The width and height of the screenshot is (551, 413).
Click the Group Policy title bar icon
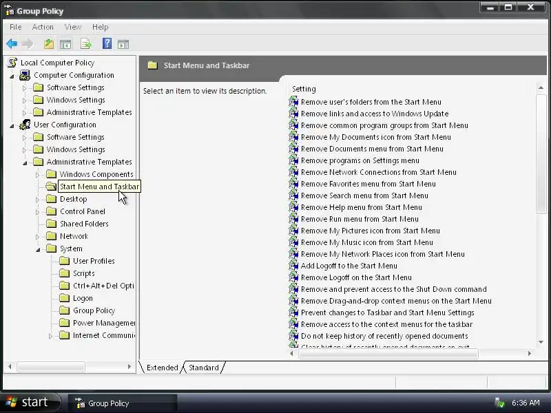click(x=10, y=11)
